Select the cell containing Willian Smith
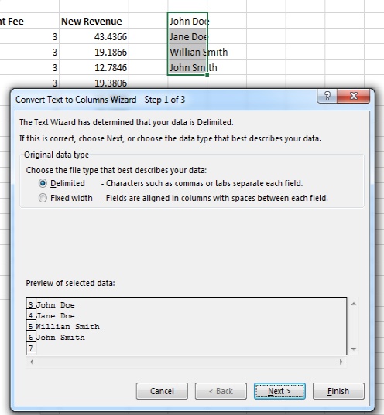The height and width of the screenshot is (415, 384). [x=187, y=52]
